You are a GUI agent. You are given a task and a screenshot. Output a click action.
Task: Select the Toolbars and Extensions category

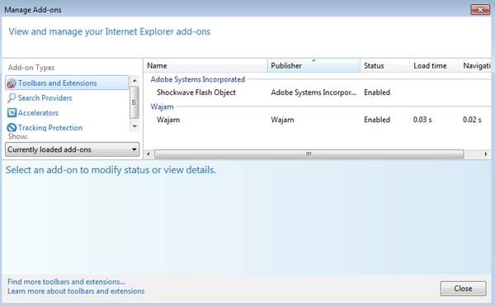(x=67, y=83)
